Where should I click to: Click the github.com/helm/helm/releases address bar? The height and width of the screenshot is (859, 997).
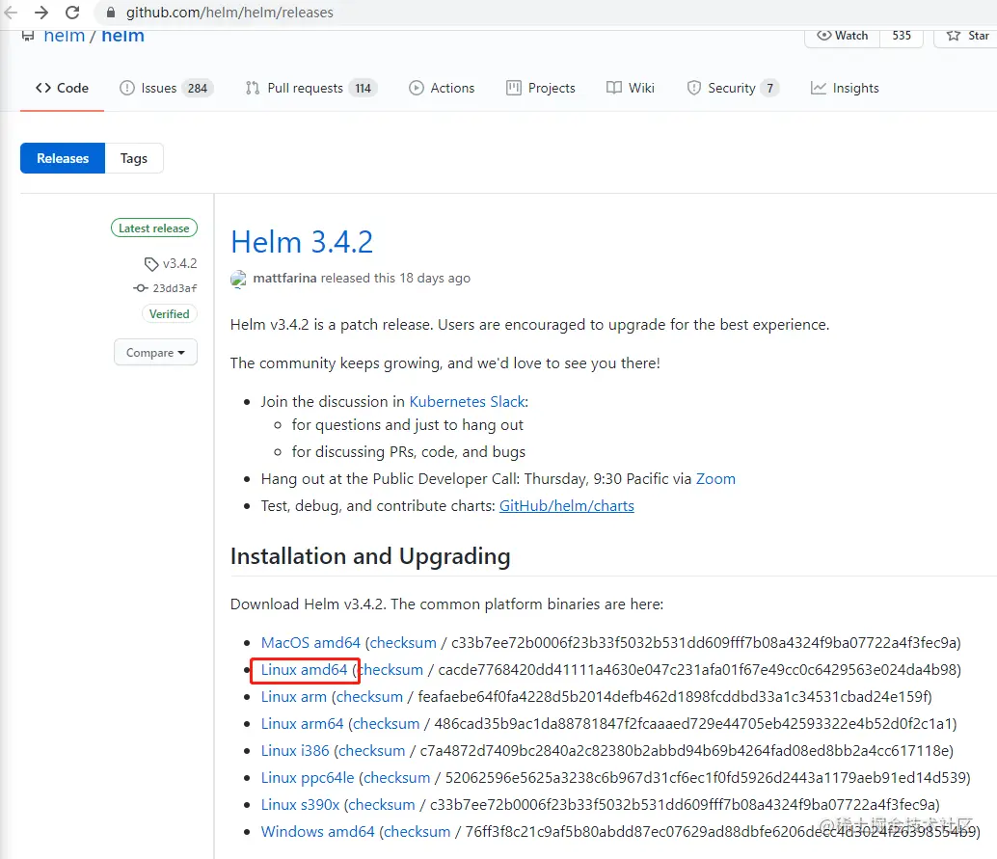(229, 13)
